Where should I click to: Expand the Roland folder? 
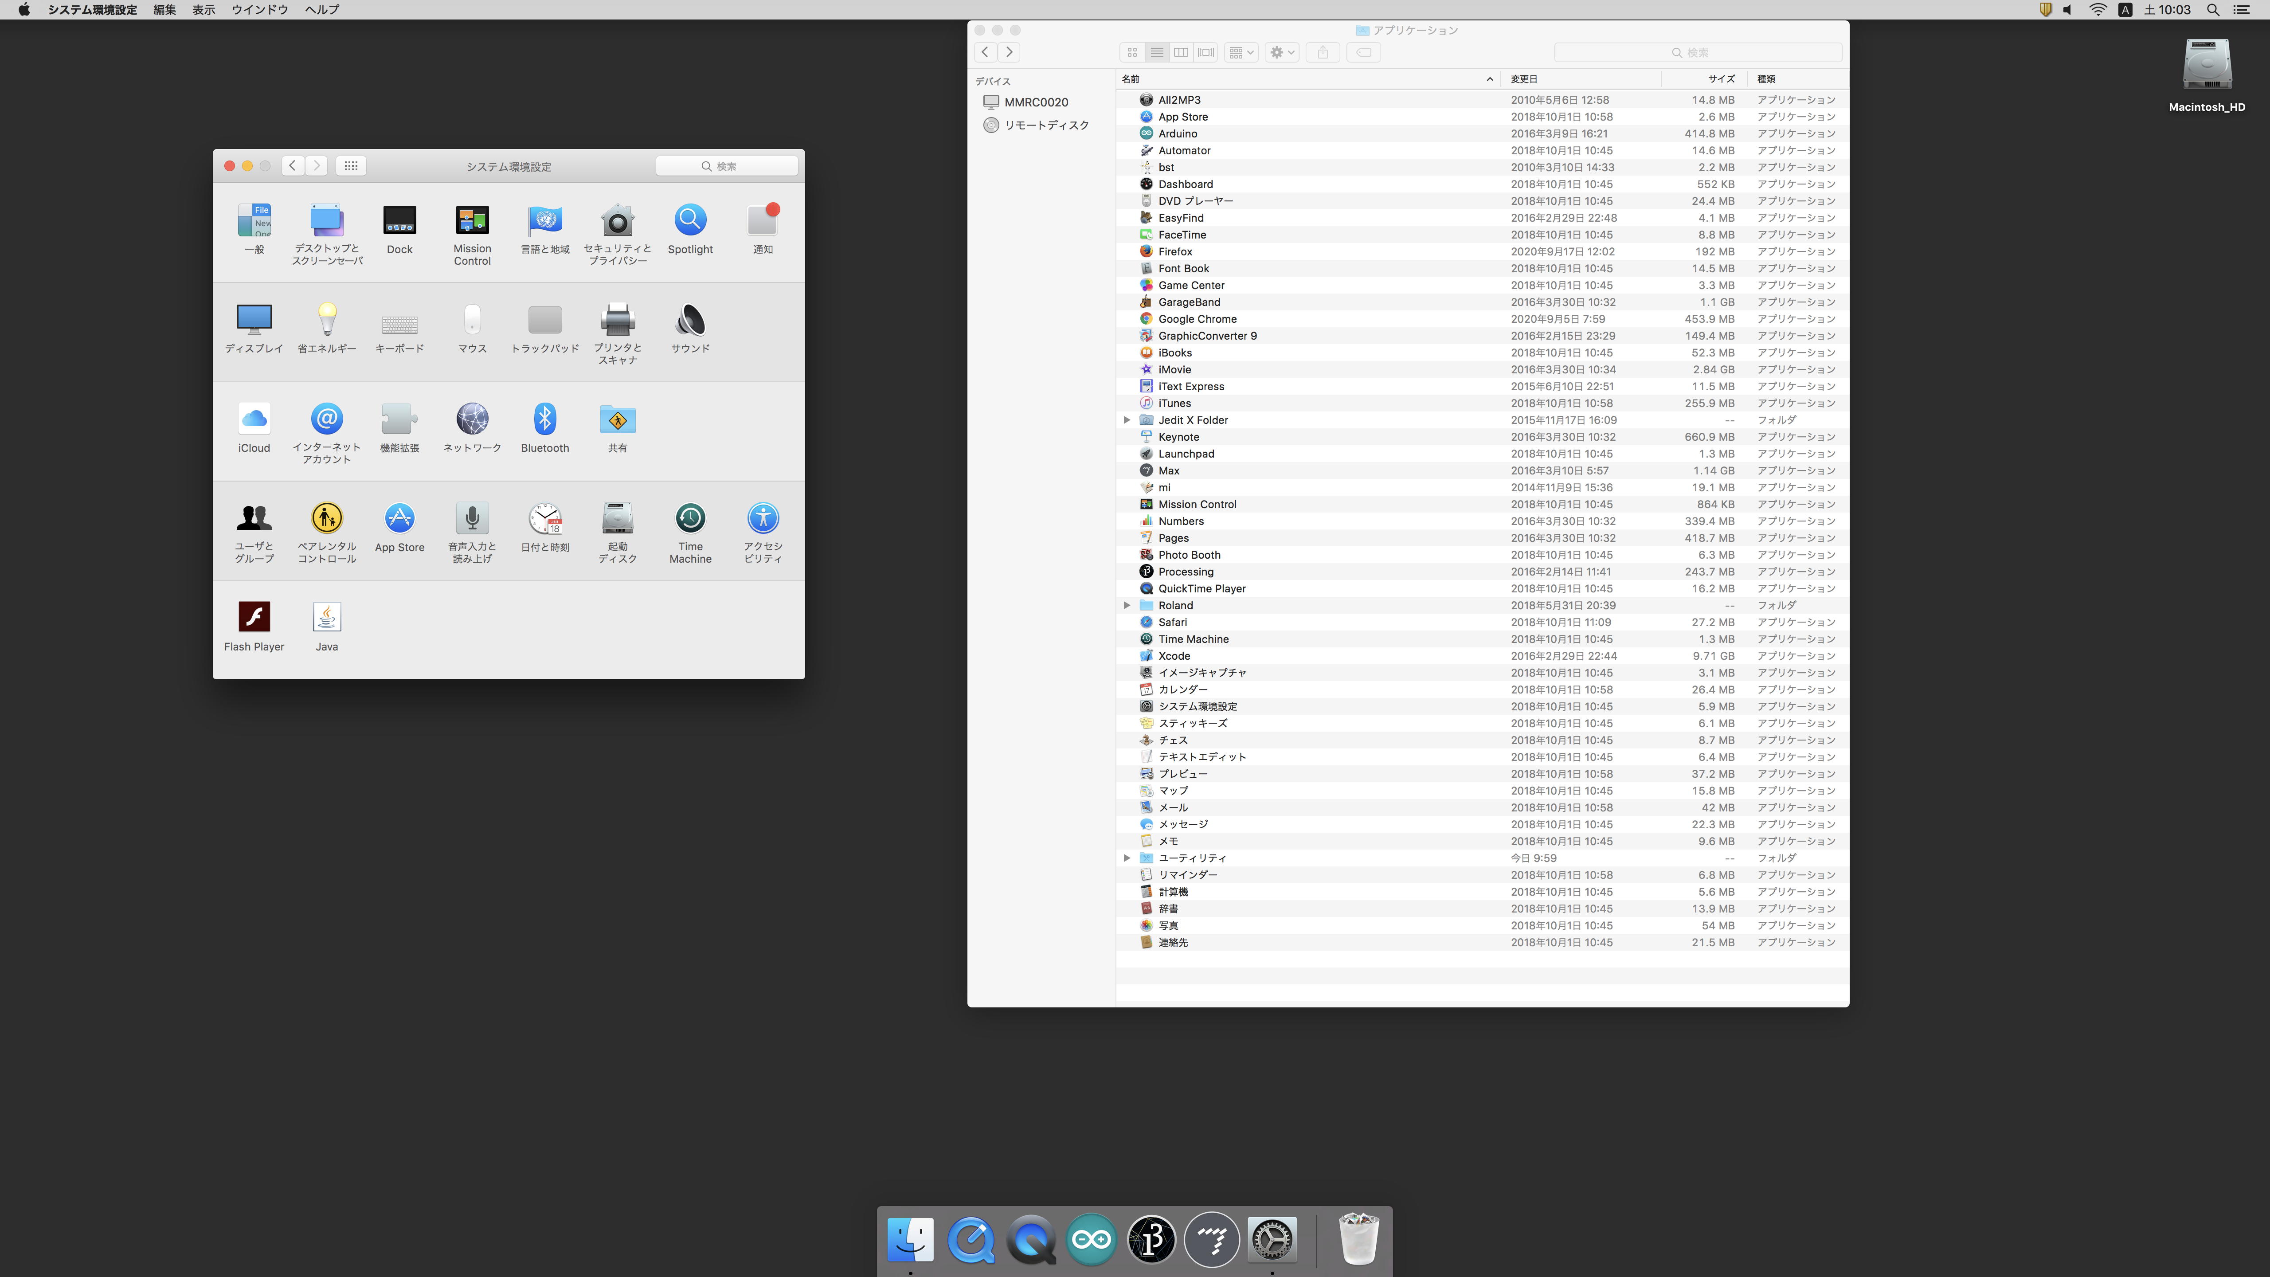point(1126,605)
